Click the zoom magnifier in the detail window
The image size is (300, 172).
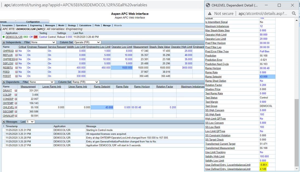294,13
